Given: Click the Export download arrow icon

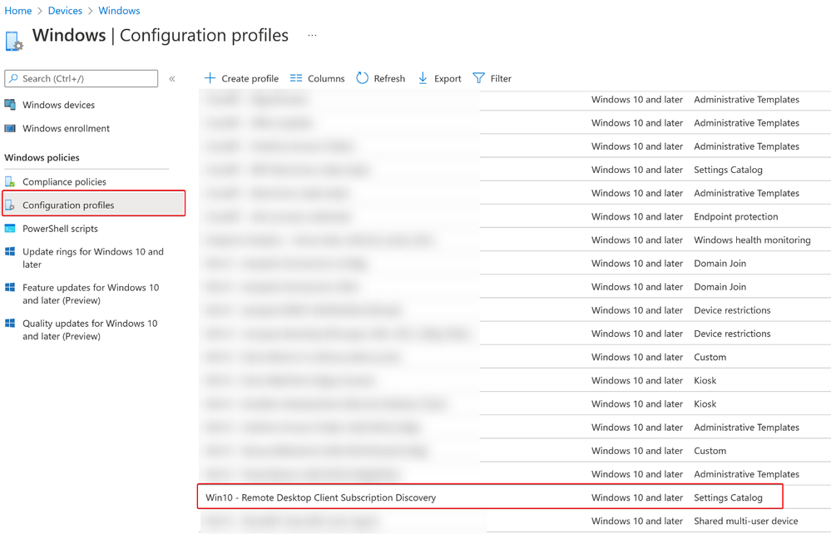Looking at the screenshot, I should (x=423, y=78).
